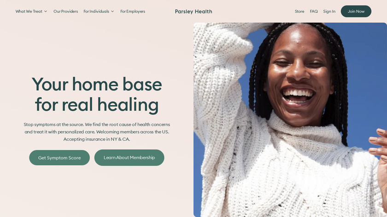Visit the Store link
This screenshot has width=387, height=217.
(x=299, y=11)
